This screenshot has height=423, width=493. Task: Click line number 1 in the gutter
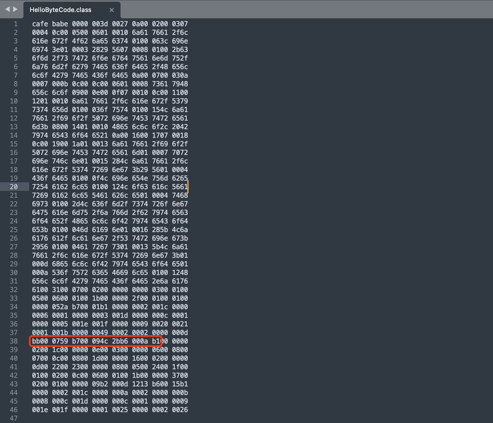pyautogui.click(x=16, y=24)
